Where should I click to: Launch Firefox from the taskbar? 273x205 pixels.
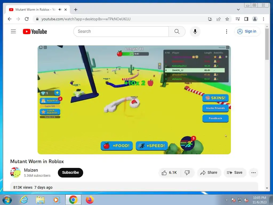pos(90,200)
